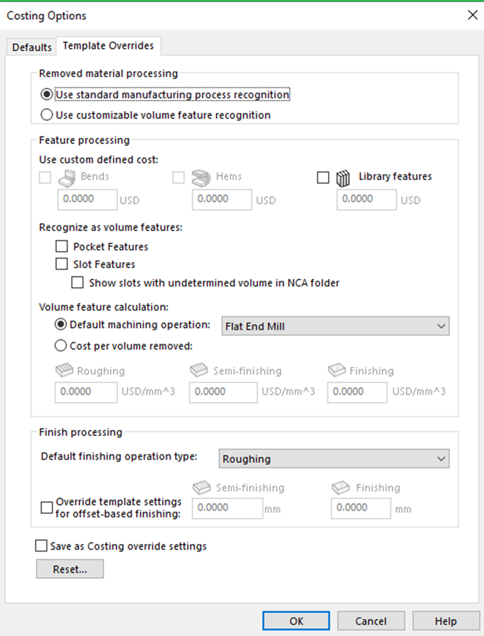The image size is (484, 636).
Task: Select Use customizable volume feature recognition
Action: click(47, 115)
